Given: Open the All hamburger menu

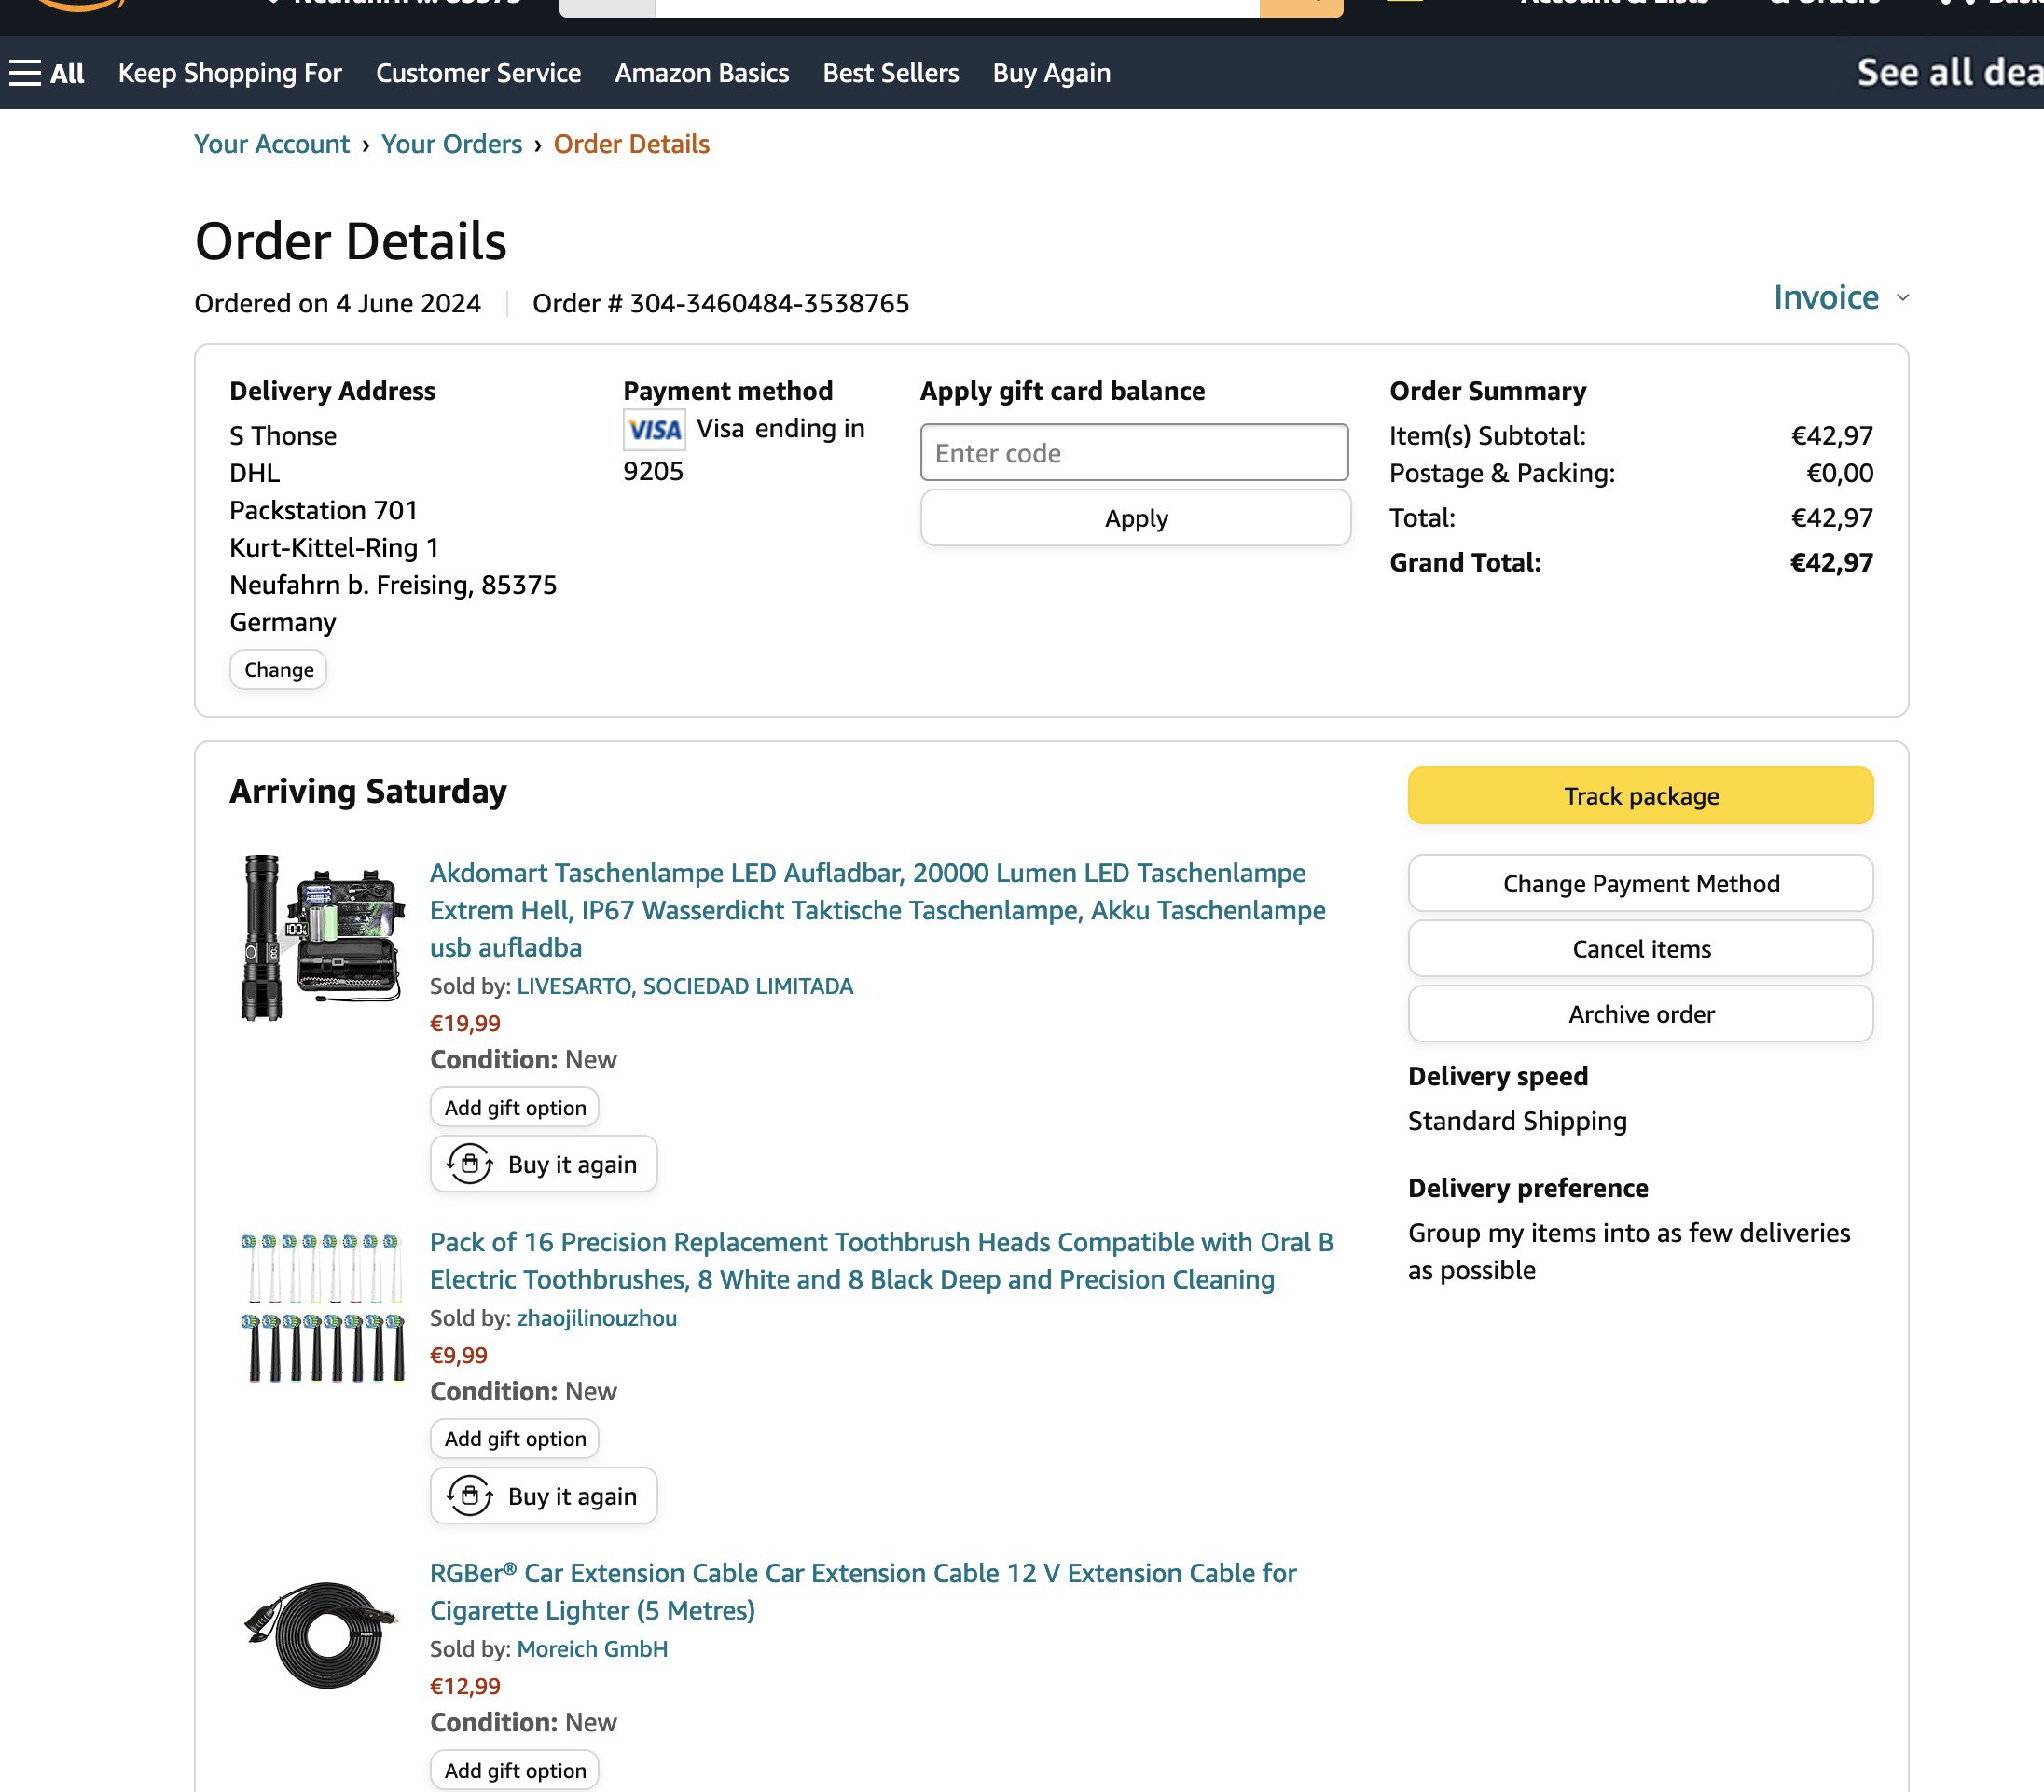Looking at the screenshot, I should (x=47, y=73).
